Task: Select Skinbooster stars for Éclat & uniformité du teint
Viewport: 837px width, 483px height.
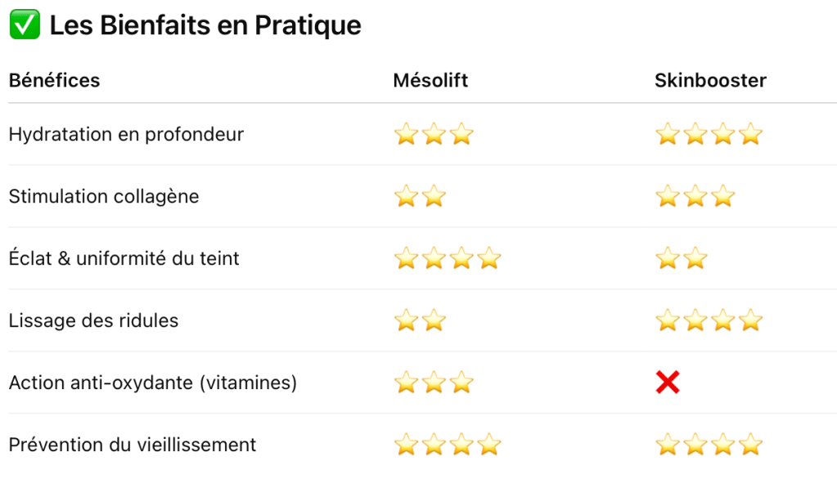Action: tap(681, 259)
